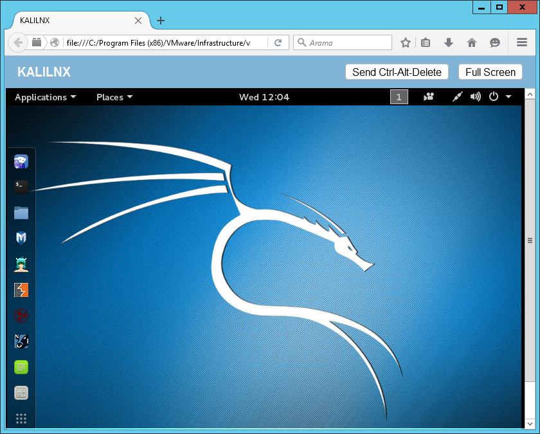Open Maltego red icon in the dock
This screenshot has height=434, width=540.
click(x=21, y=316)
